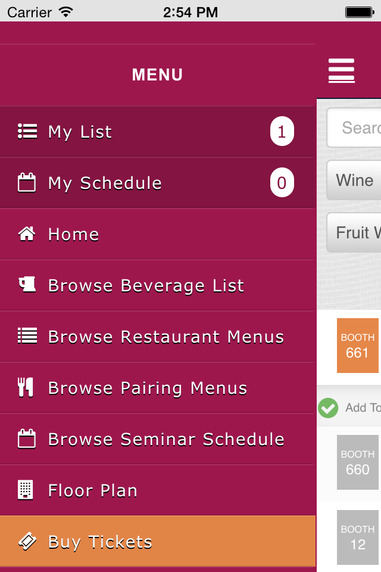381x572 pixels.
Task: Select the orange Booth 661 tile
Action: [x=358, y=346]
